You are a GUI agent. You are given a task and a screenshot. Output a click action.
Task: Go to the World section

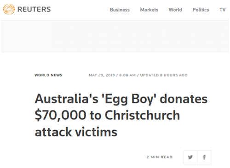point(175,10)
